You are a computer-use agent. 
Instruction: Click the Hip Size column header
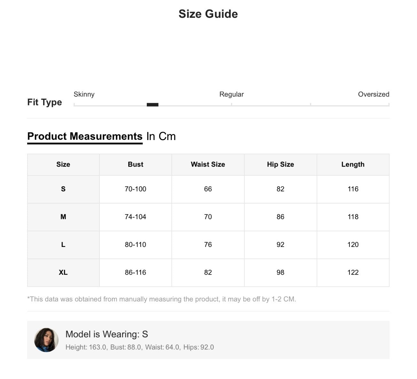click(280, 165)
